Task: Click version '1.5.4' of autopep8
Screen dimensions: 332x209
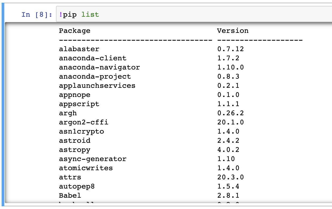Action: [x=228, y=186]
